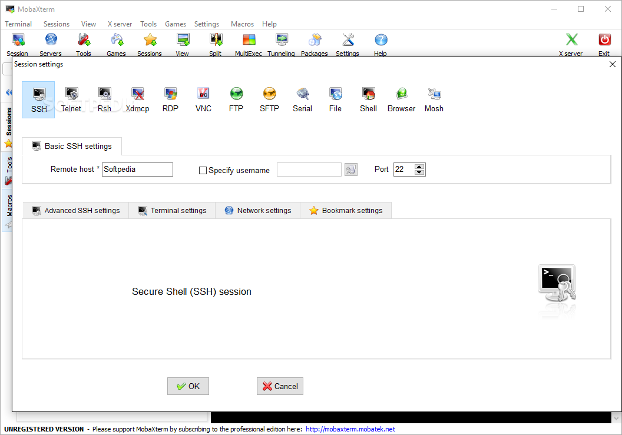
Task: Close the Session settings dialog
Action: pyautogui.click(x=613, y=64)
